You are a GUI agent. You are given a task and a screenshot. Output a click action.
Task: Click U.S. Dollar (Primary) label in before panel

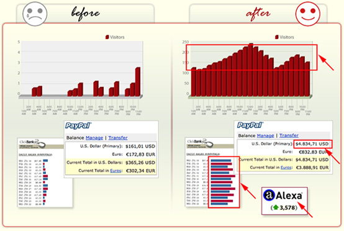[101, 146]
